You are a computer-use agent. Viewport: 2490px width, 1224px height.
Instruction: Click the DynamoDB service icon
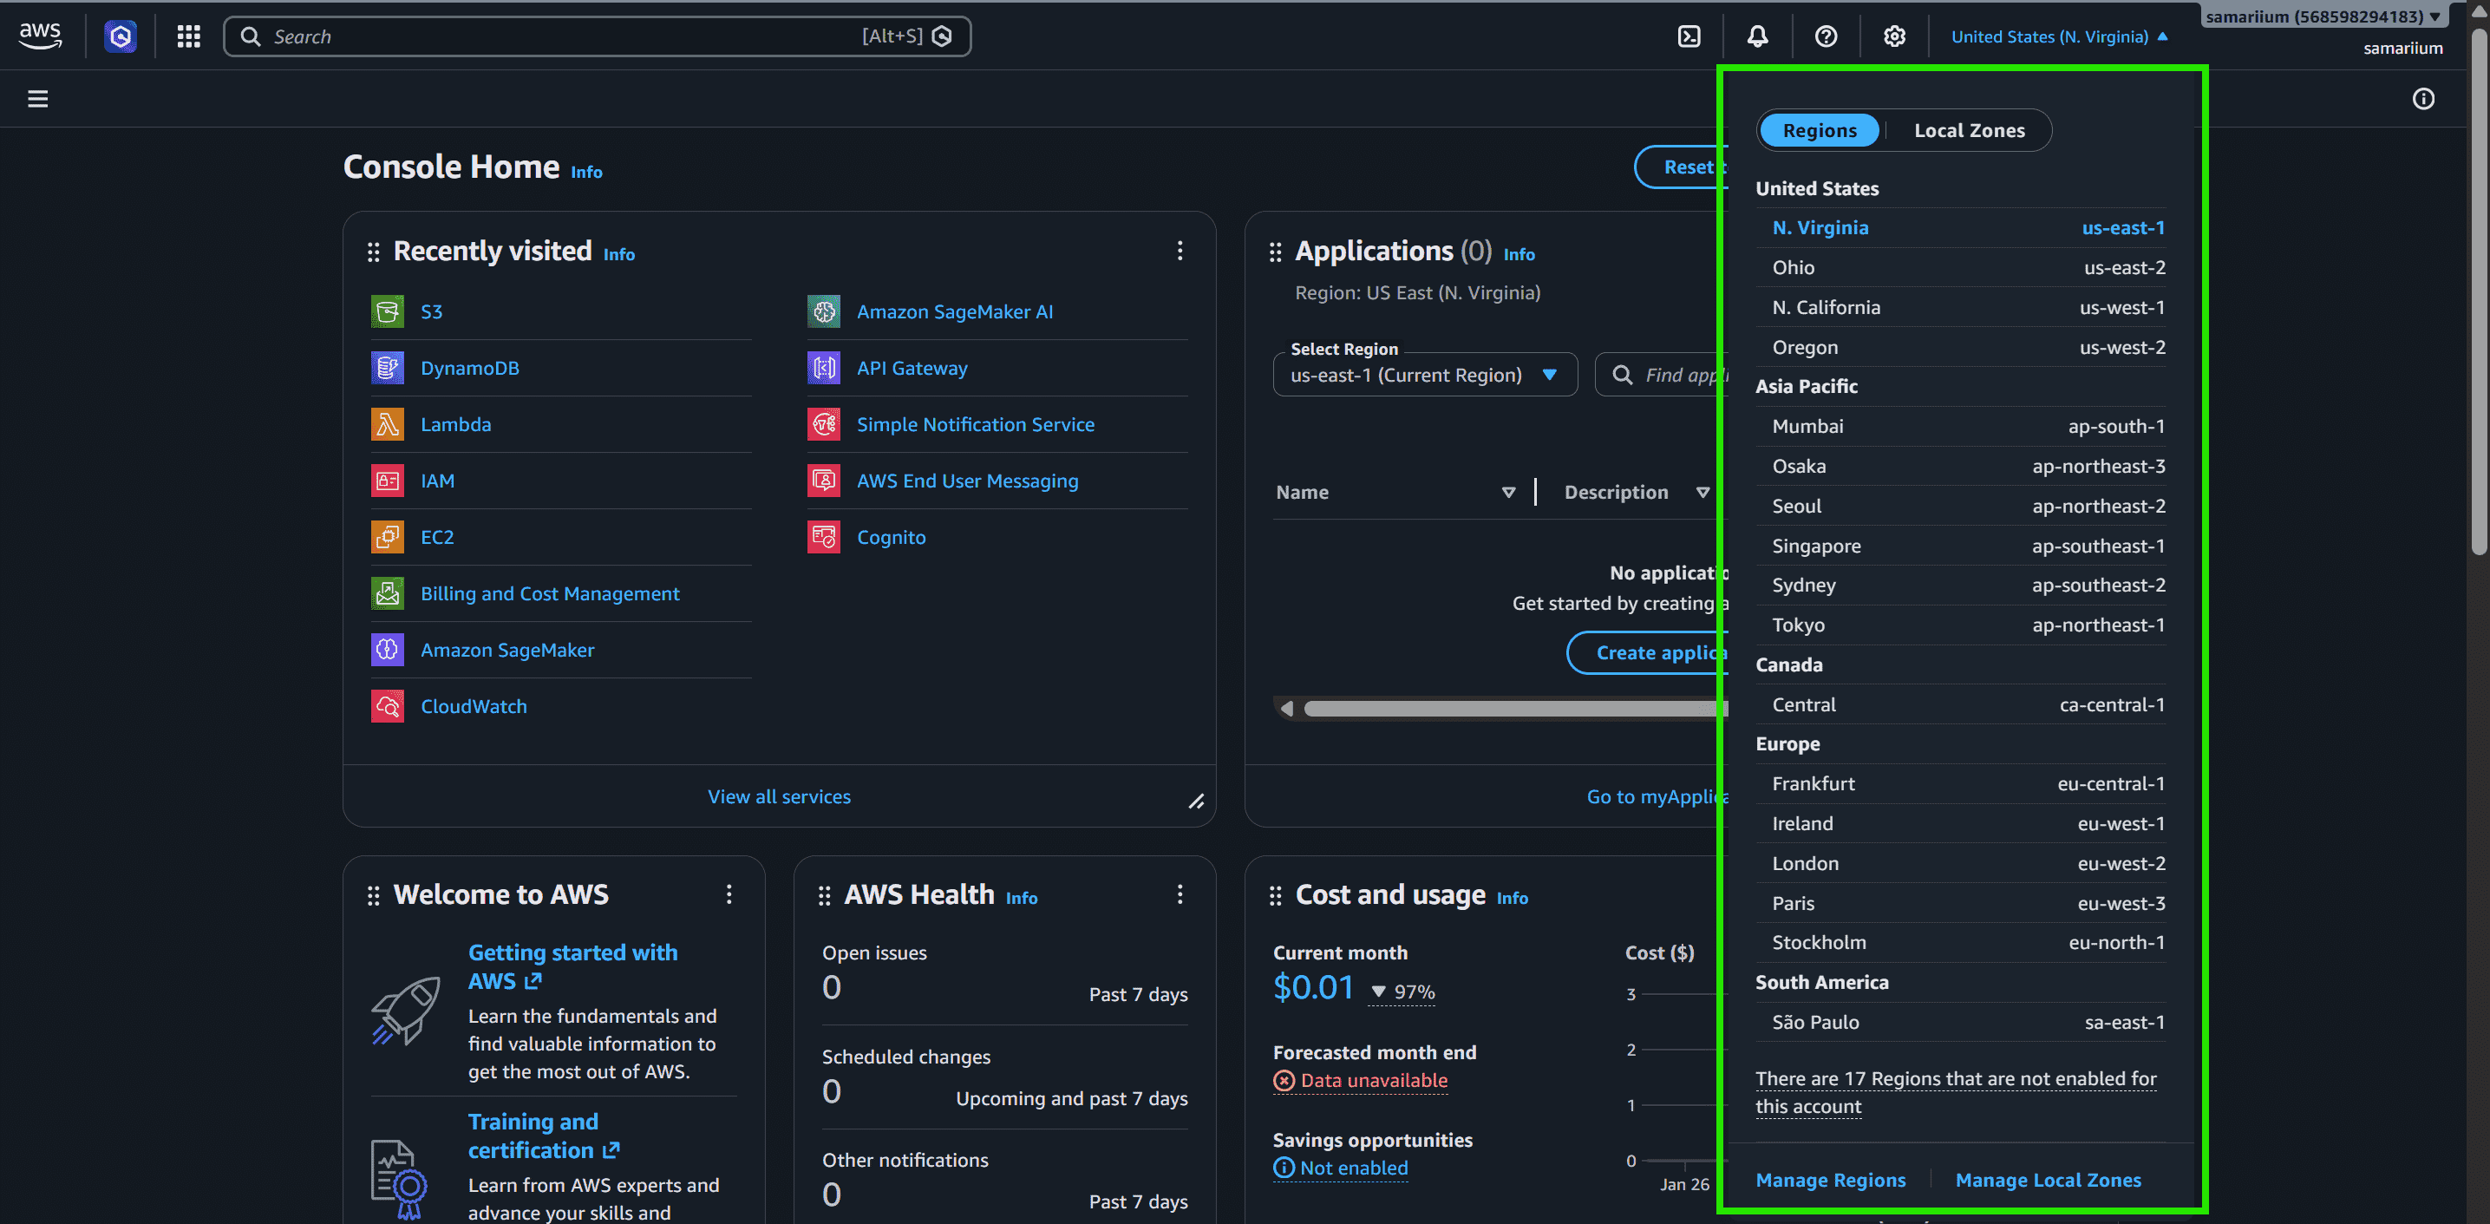pos(388,368)
